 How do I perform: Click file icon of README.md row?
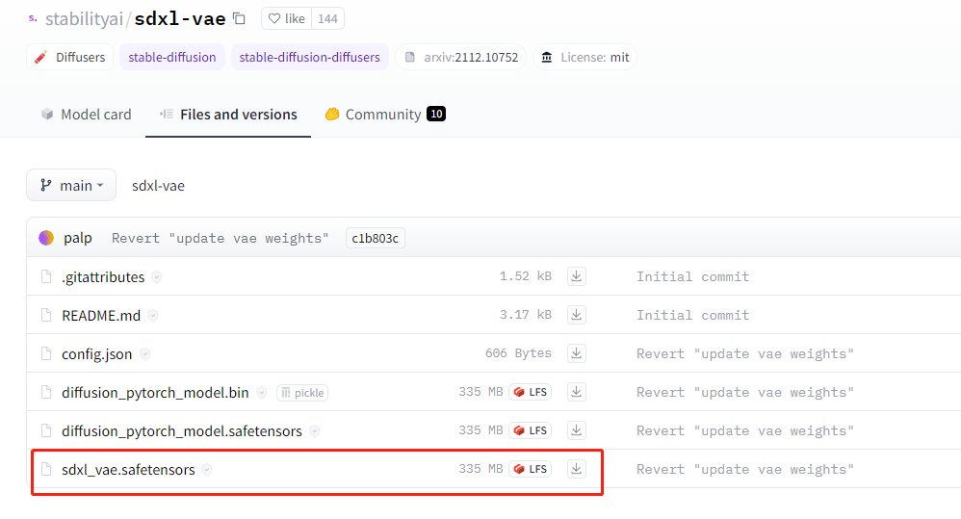46,316
